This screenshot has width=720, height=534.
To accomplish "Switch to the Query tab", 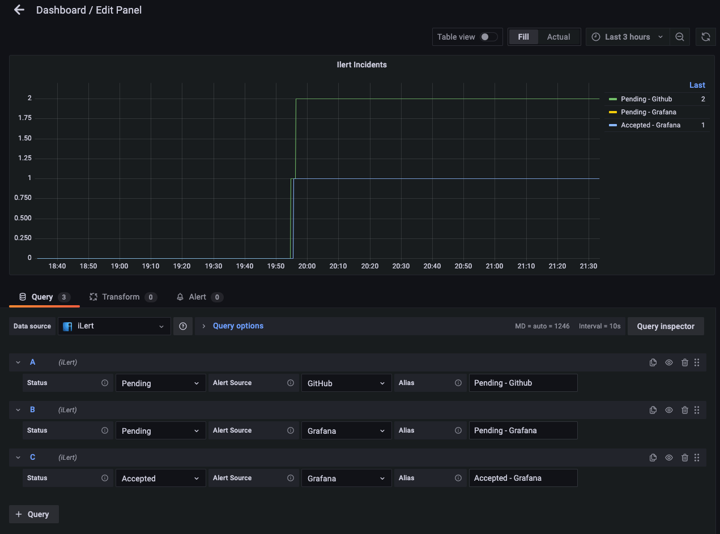I will click(44, 297).
